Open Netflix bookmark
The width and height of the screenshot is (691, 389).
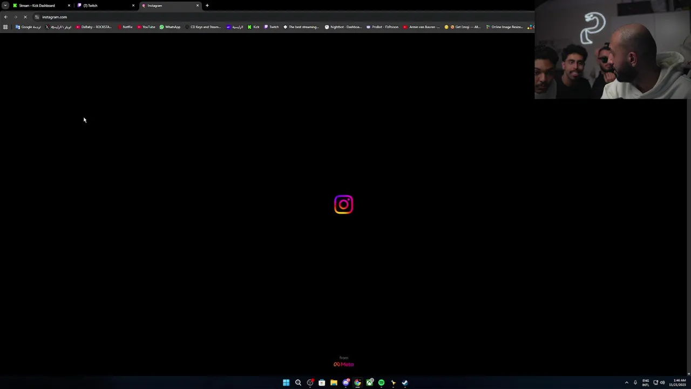125,27
